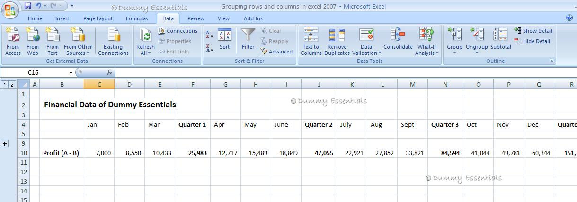Open the Sort dialog
This screenshot has height=202, width=577.
click(224, 40)
